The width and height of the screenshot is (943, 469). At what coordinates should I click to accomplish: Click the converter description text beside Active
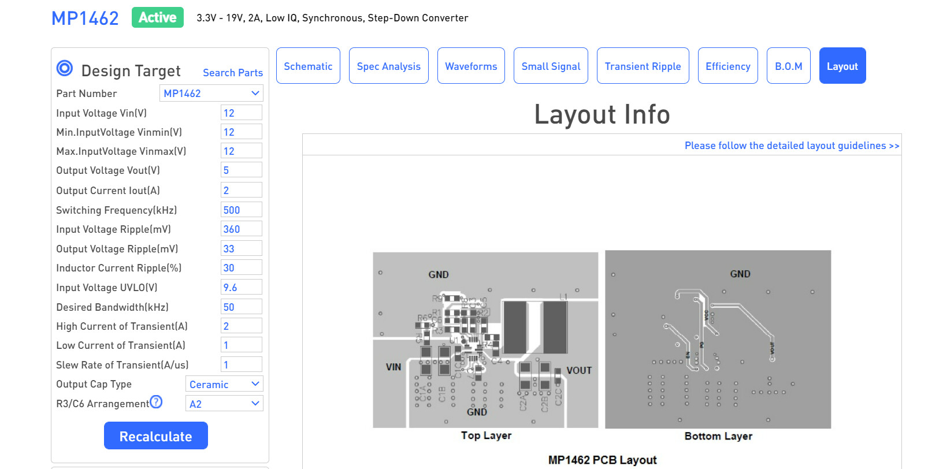click(332, 18)
